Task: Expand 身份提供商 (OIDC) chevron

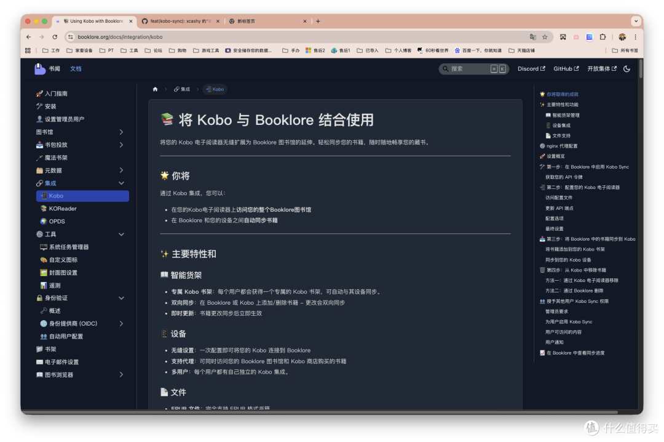Action: 121,323
